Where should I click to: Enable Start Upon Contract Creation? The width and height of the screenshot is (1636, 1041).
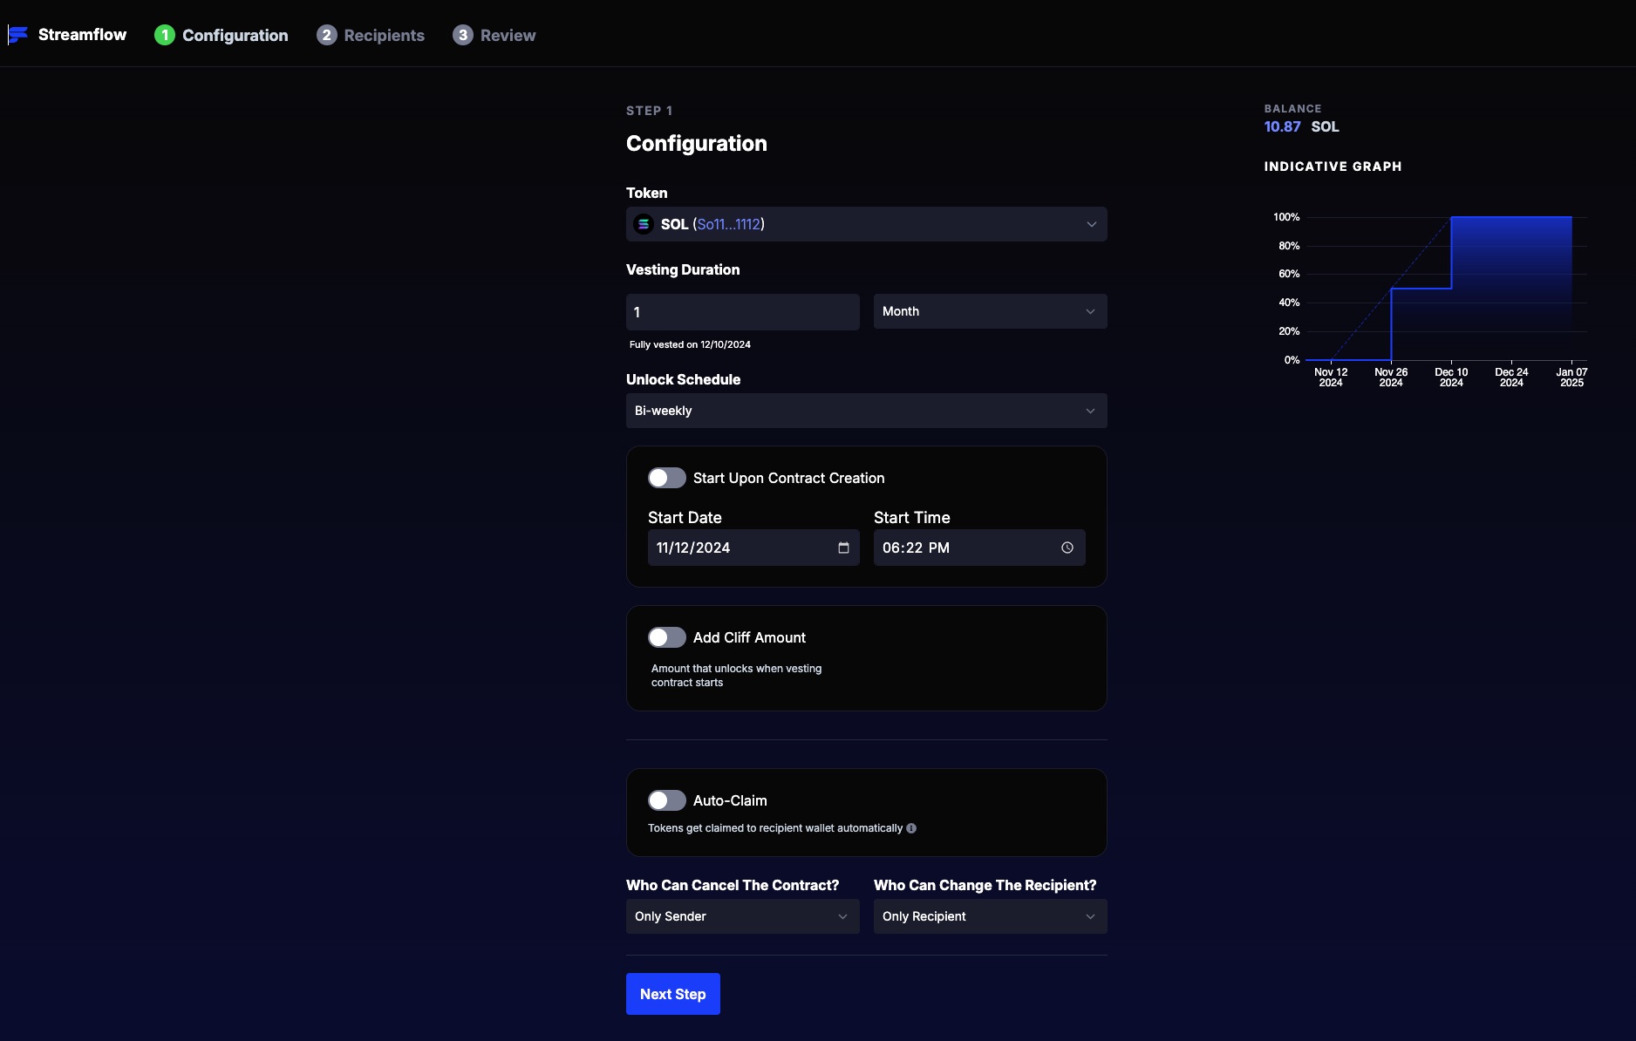(666, 478)
